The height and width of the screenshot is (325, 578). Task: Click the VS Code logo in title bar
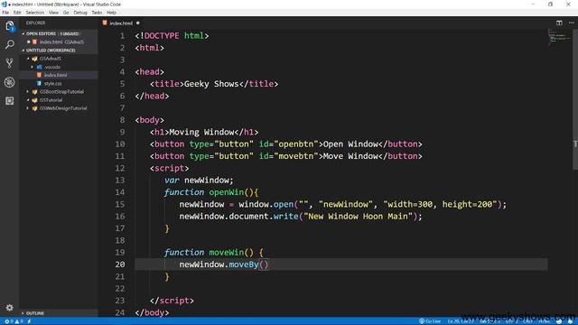(4, 4)
